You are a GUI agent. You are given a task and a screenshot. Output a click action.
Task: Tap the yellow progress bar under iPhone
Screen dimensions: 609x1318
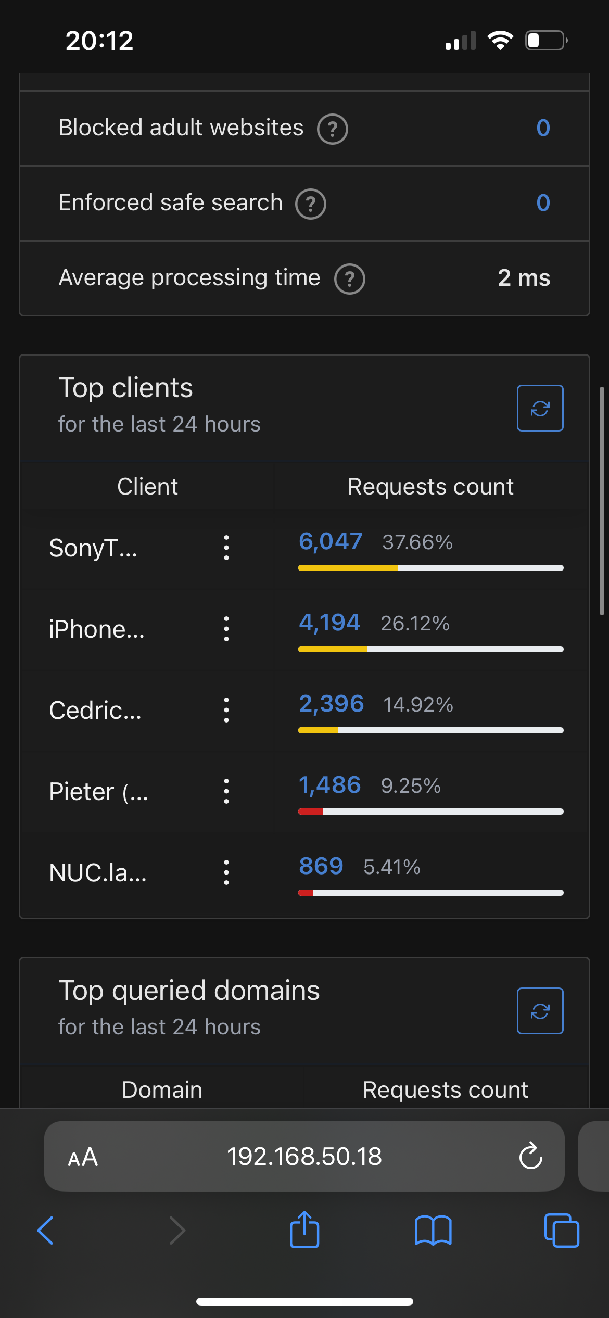333,649
